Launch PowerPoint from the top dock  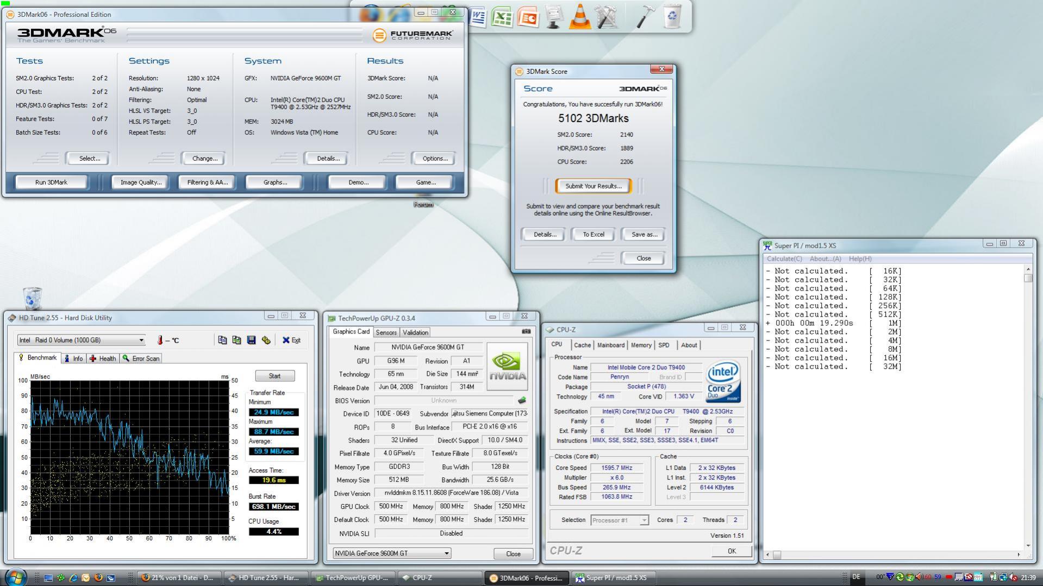528,17
